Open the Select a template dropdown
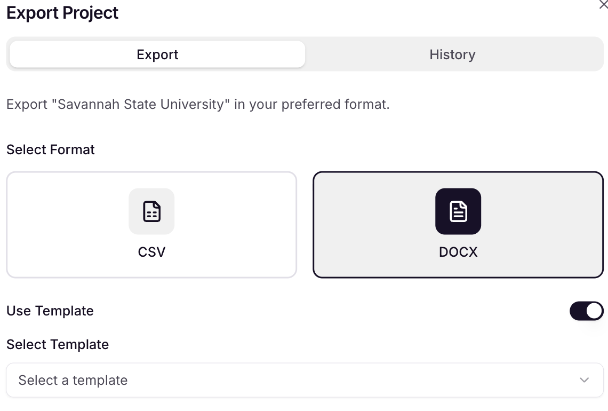 point(305,380)
